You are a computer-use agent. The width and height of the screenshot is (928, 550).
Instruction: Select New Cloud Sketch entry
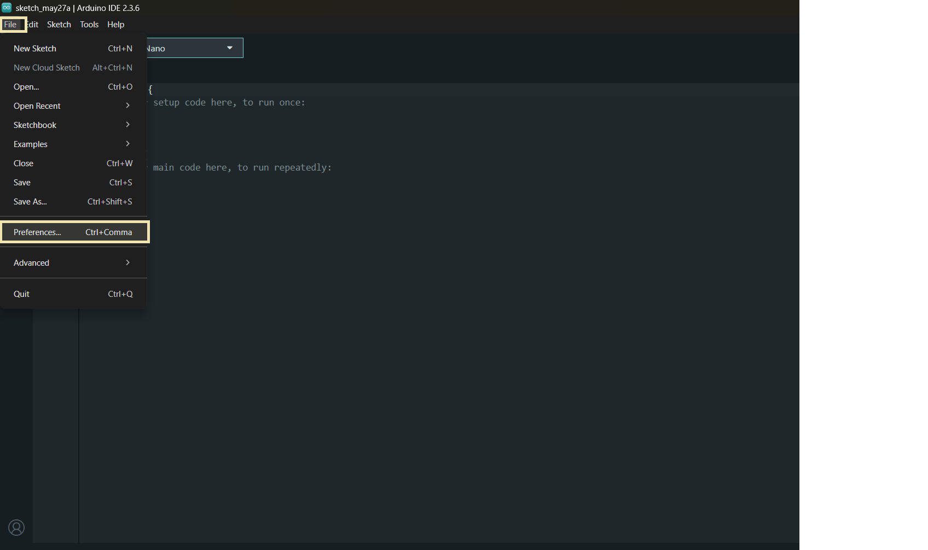pos(73,68)
